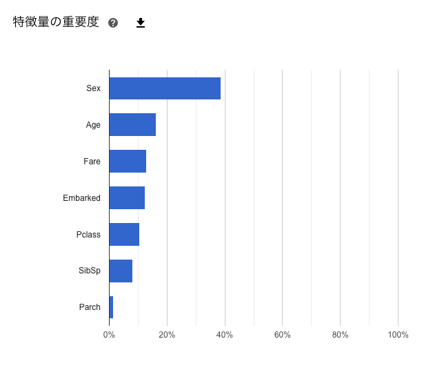
Task: Select the Pclass bar in chart
Action: pos(124,235)
